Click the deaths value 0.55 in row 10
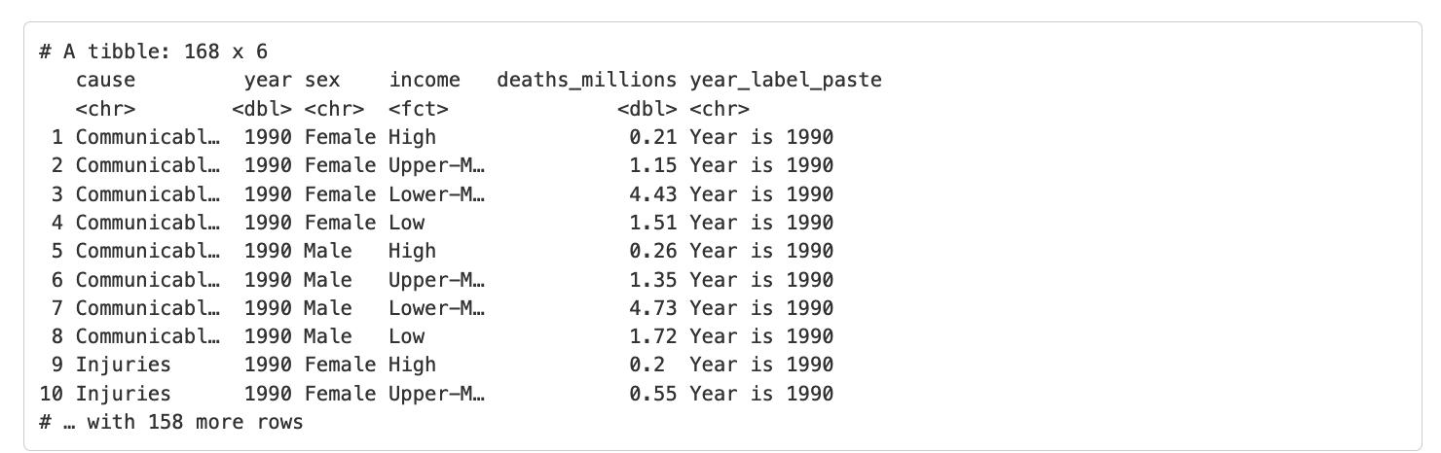The width and height of the screenshot is (1441, 453). (x=652, y=394)
